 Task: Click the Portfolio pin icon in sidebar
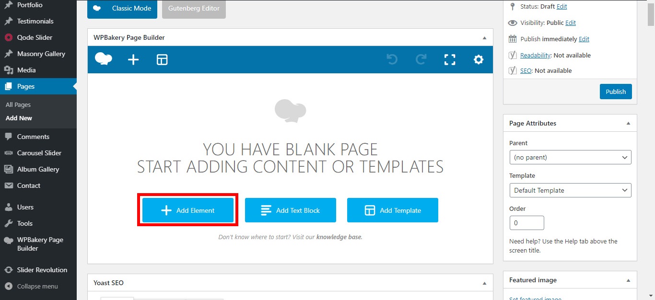click(x=8, y=5)
